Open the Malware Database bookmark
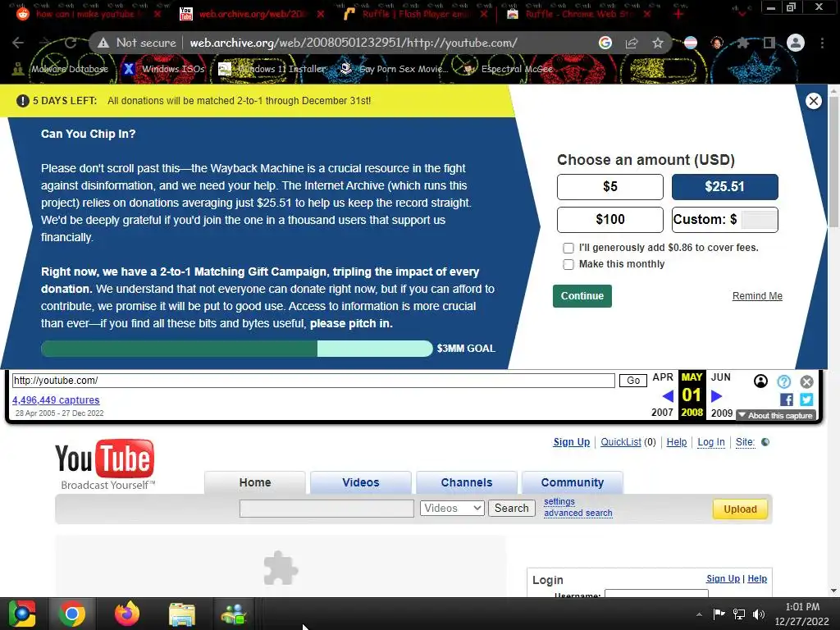 point(61,69)
